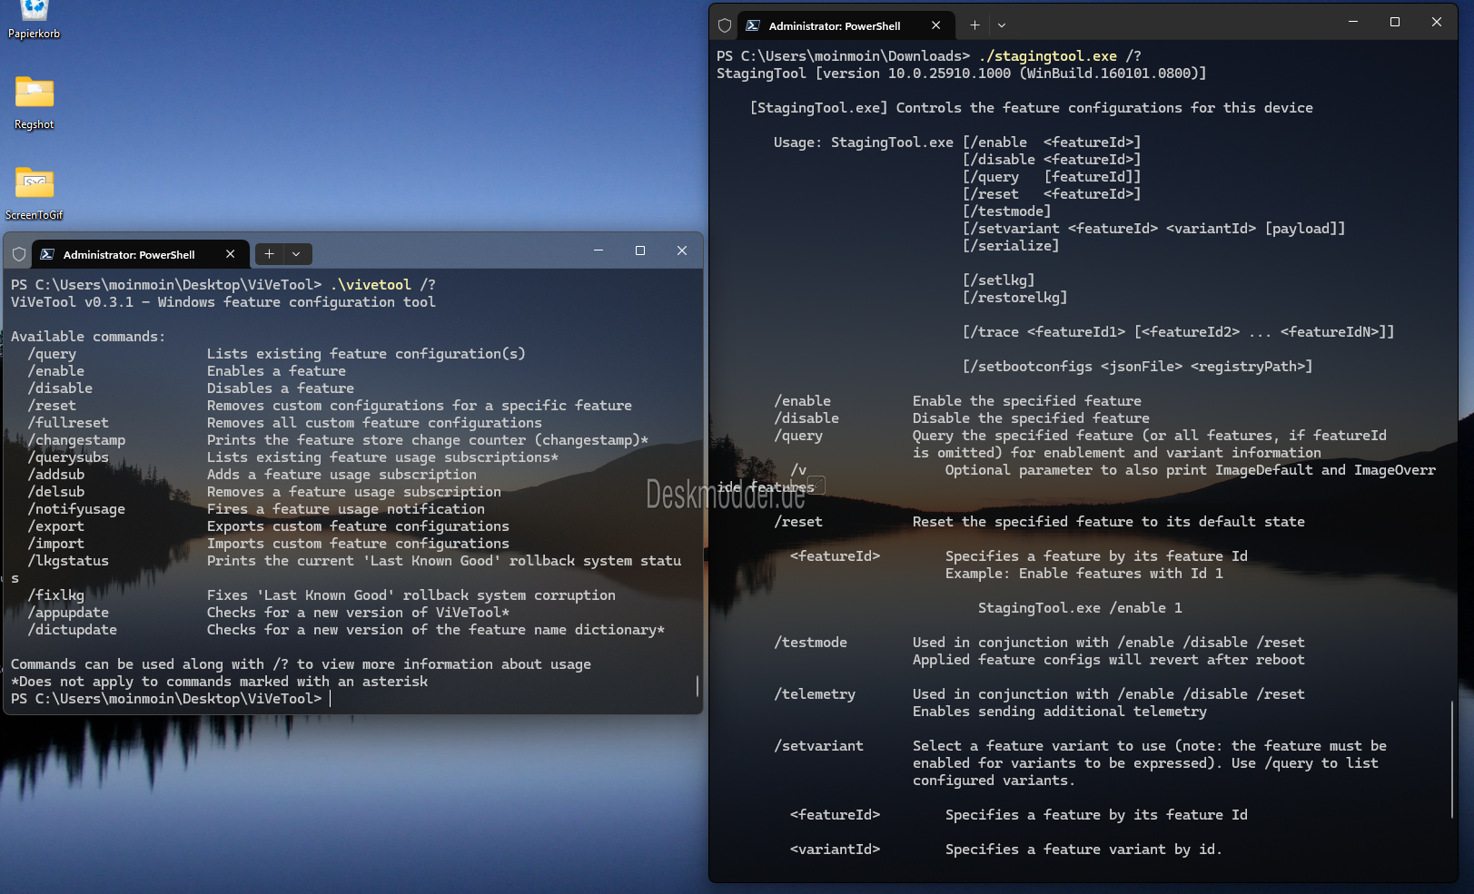Open tab dropdown in left PowerShell window
The image size is (1474, 894).
tap(296, 254)
